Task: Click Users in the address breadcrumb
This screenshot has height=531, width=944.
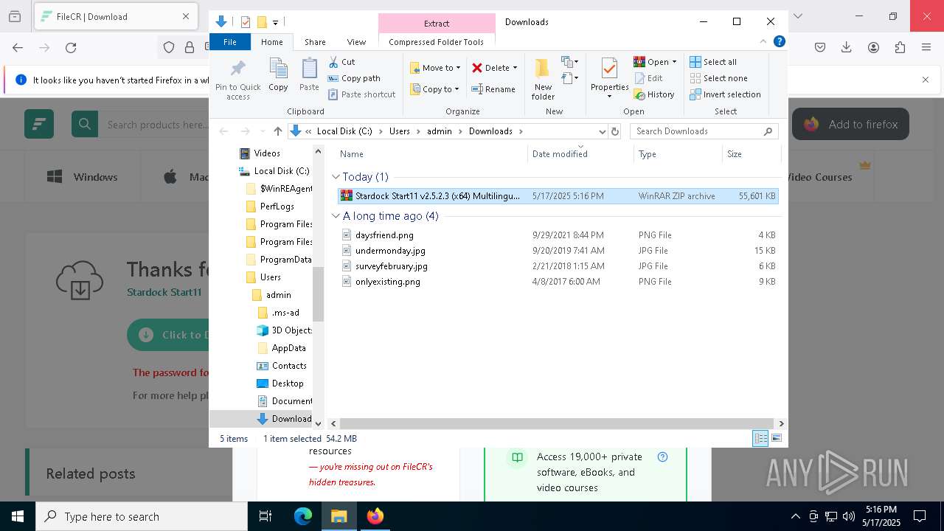Action: point(399,131)
